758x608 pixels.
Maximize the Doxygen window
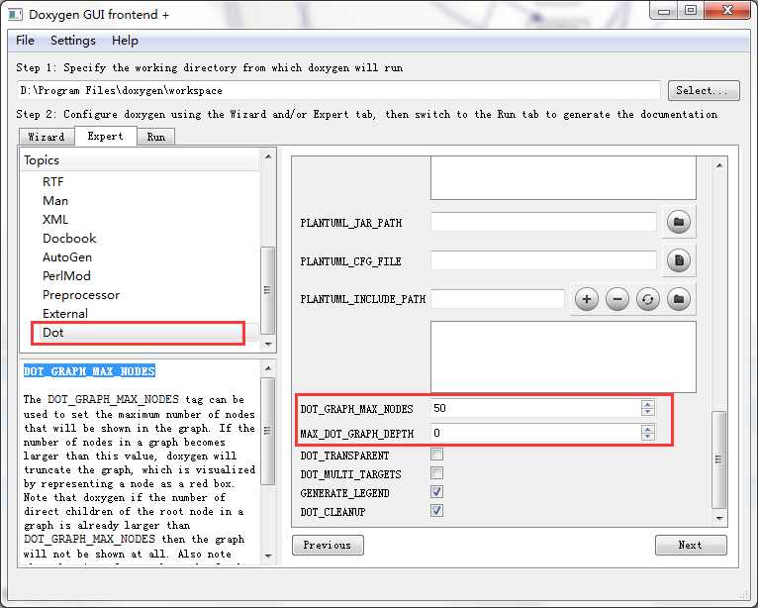click(691, 10)
